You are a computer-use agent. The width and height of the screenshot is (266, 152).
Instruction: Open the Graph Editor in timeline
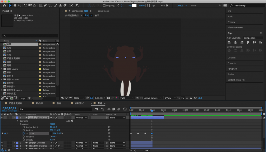click(x=125, y=109)
